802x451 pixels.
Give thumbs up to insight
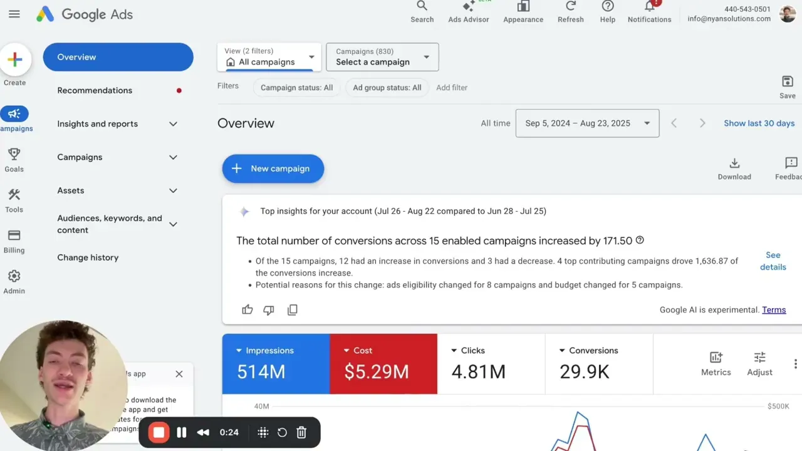(x=247, y=309)
